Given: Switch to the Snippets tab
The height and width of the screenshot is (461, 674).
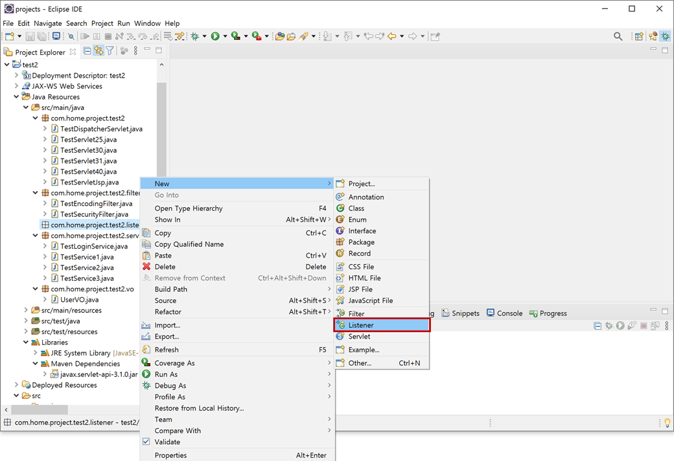Looking at the screenshot, I should [x=460, y=313].
